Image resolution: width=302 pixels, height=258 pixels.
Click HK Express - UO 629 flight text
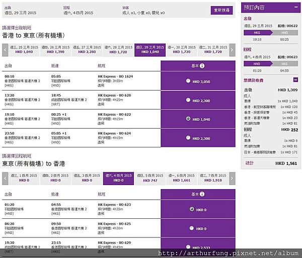point(114,242)
